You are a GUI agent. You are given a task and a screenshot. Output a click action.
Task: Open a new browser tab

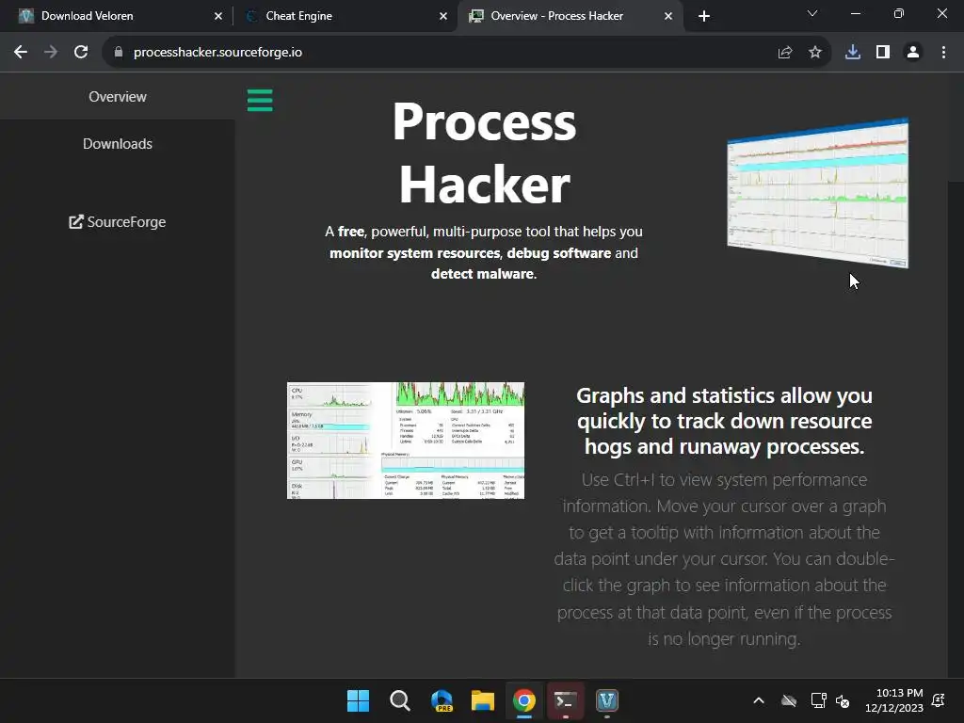point(704,16)
